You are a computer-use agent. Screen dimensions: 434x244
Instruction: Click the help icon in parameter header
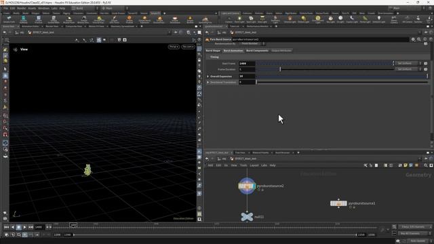(431, 39)
